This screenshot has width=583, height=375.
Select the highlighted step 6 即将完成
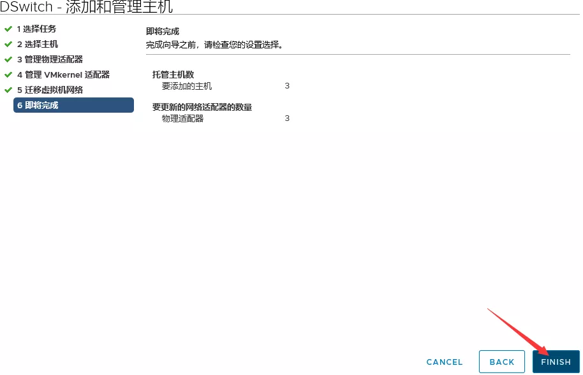tap(73, 105)
